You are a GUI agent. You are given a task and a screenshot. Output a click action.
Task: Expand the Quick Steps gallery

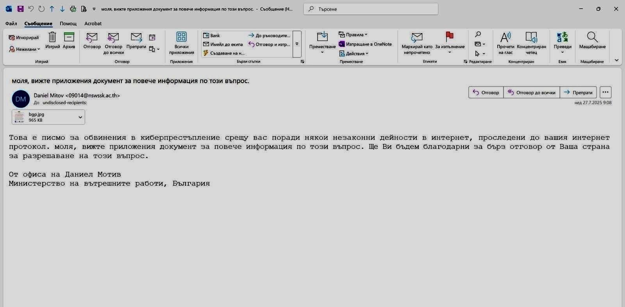297,44
